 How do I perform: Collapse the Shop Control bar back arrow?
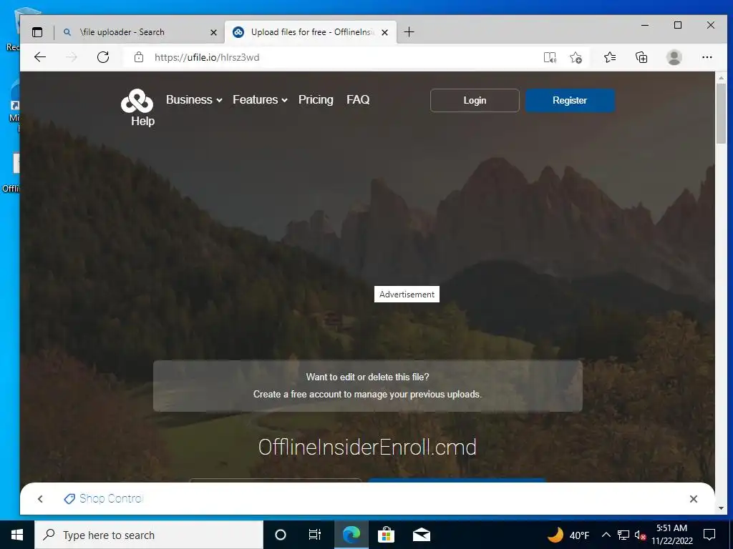40,499
